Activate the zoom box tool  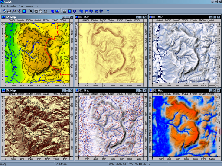(36, 11)
